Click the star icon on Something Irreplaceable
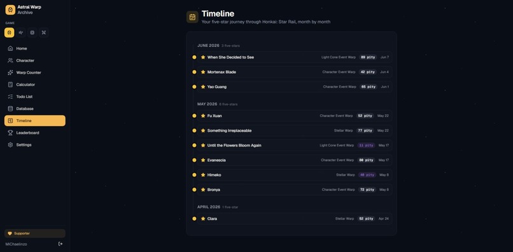The height and width of the screenshot is (252, 513). (x=203, y=130)
